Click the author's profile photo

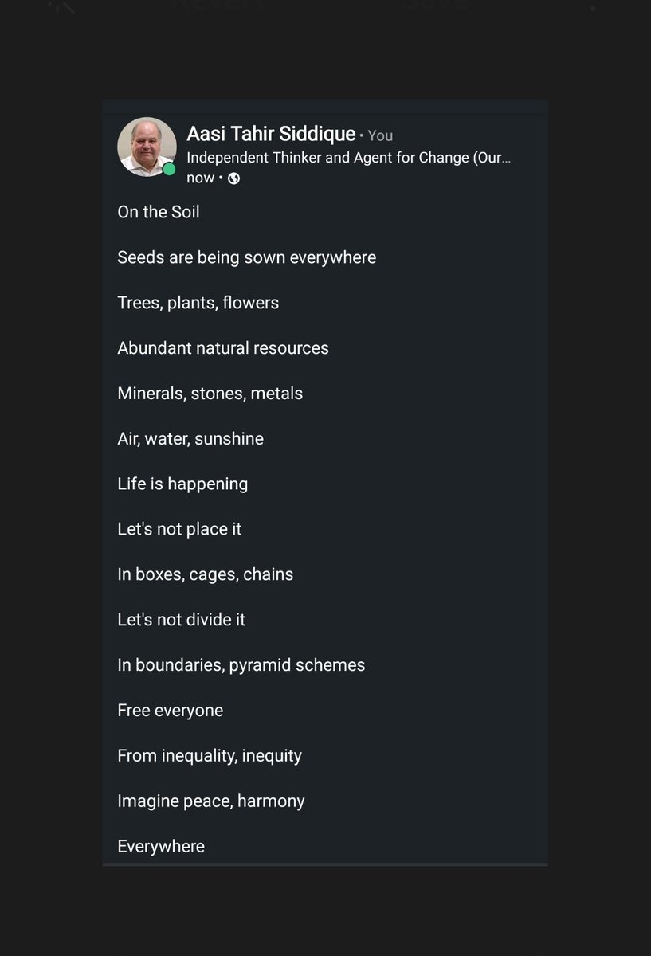(147, 147)
